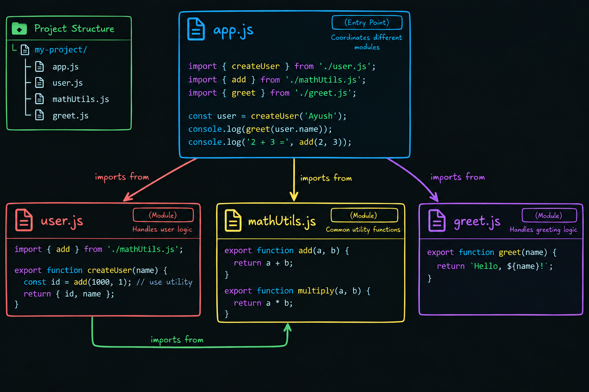The height and width of the screenshot is (392, 589).
Task: Click the tree file icon next to mathUtils.js
Action: pyautogui.click(x=39, y=99)
